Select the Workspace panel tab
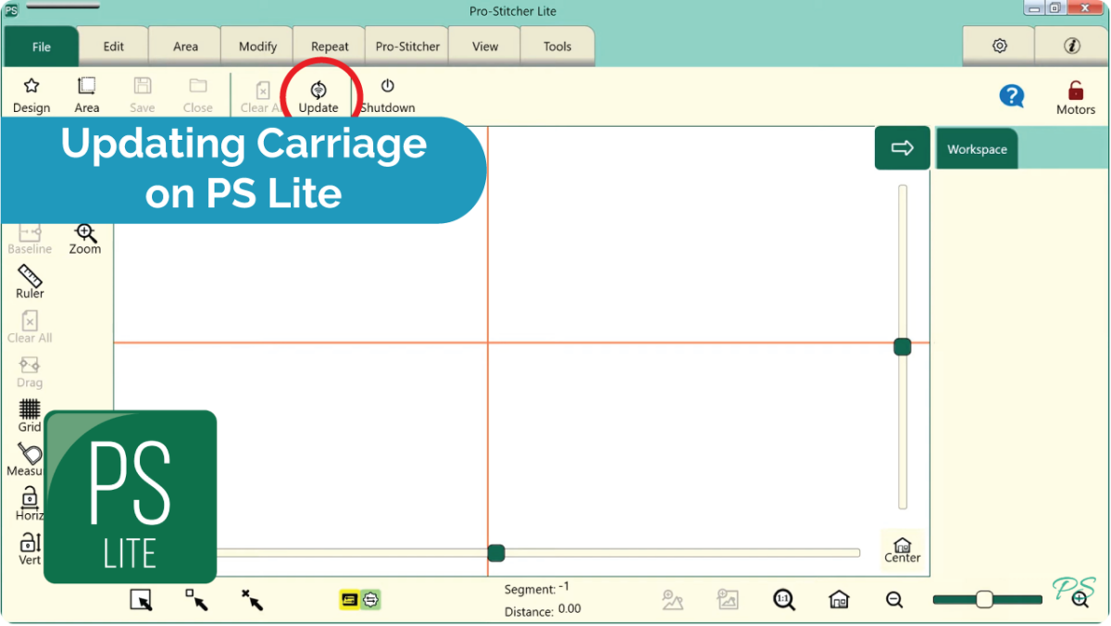The height and width of the screenshot is (626, 1111). click(x=977, y=149)
